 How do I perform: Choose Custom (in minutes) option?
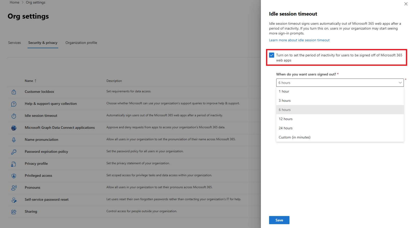click(x=340, y=137)
